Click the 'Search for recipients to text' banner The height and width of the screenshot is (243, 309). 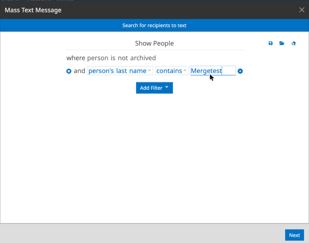click(x=154, y=25)
